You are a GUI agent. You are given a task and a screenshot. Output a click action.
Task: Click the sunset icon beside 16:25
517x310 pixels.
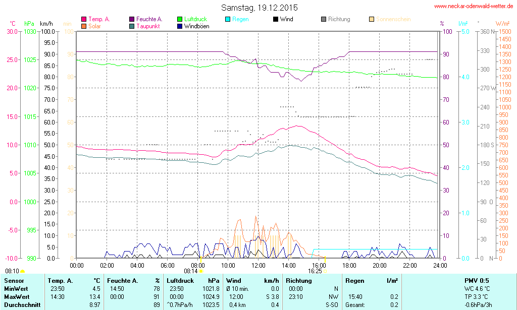325,271
